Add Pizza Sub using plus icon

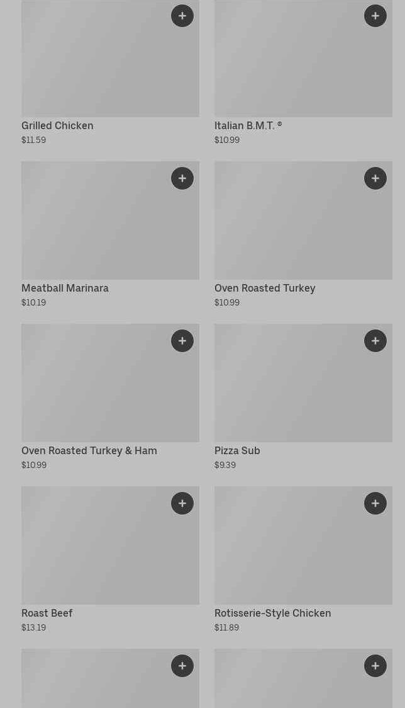[x=375, y=341]
